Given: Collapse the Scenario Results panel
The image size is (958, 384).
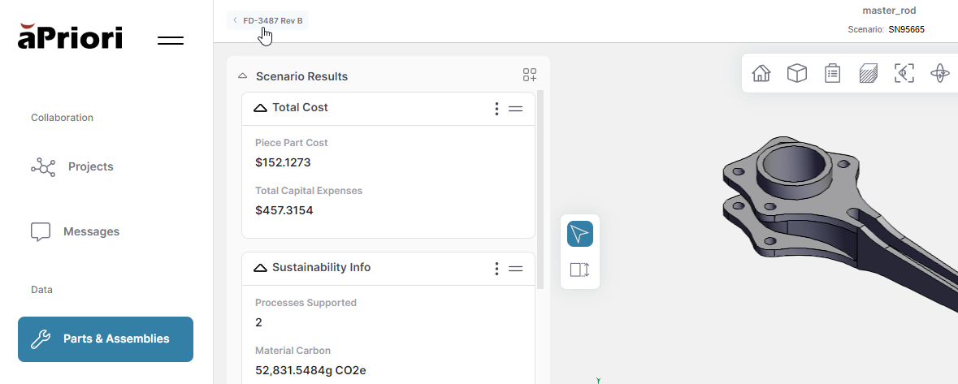Looking at the screenshot, I should pyautogui.click(x=242, y=76).
